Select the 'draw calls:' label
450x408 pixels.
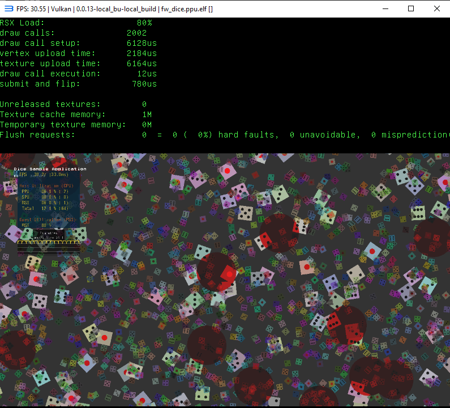coord(27,33)
